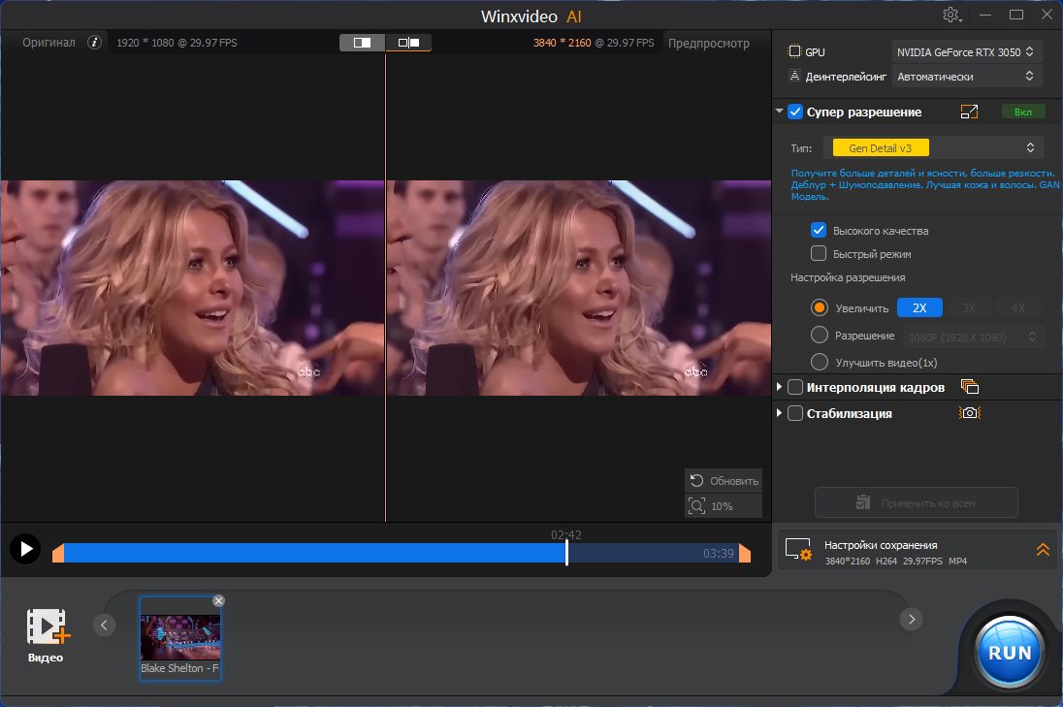Switch to split compare view mode
Image resolution: width=1063 pixels, height=707 pixels.
click(x=362, y=43)
